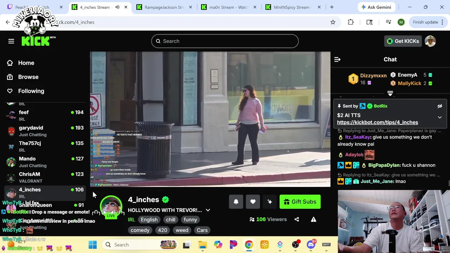Open user profile avatar menu
Image resolution: width=450 pixels, height=253 pixels.
[430, 41]
